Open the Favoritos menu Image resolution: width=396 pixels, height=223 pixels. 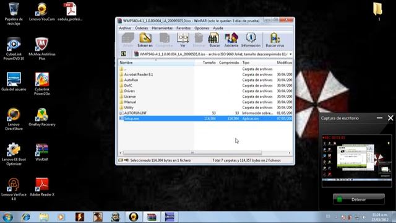[x=183, y=28]
